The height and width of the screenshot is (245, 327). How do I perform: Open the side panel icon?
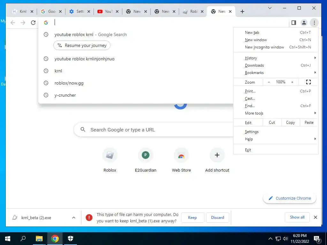point(294,23)
